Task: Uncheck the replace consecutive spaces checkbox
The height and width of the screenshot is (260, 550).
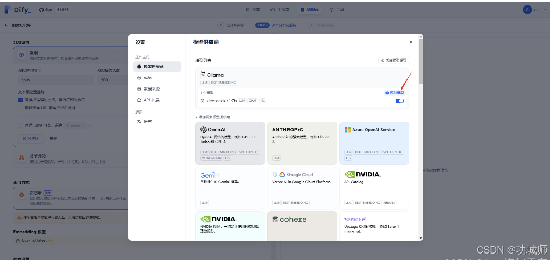Action: point(20,100)
